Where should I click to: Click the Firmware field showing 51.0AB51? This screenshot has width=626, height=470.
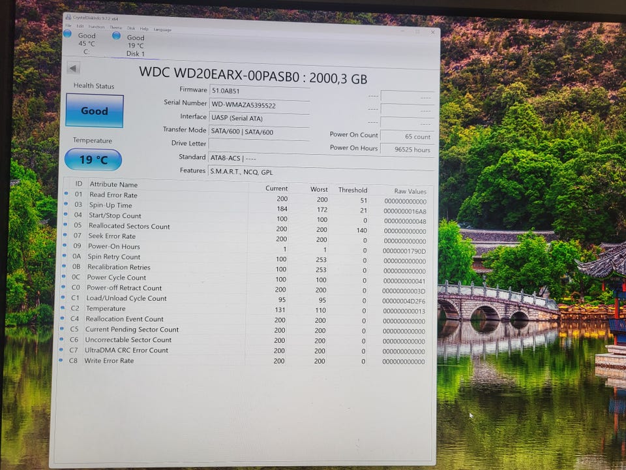point(260,91)
